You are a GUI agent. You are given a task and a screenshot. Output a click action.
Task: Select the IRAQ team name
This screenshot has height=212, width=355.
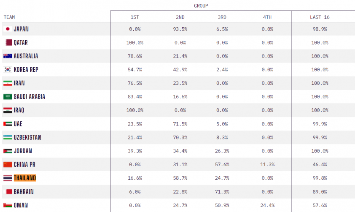coord(19,110)
